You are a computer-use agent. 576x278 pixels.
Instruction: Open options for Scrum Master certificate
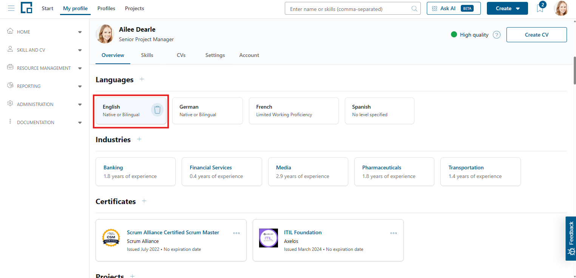pyautogui.click(x=236, y=233)
